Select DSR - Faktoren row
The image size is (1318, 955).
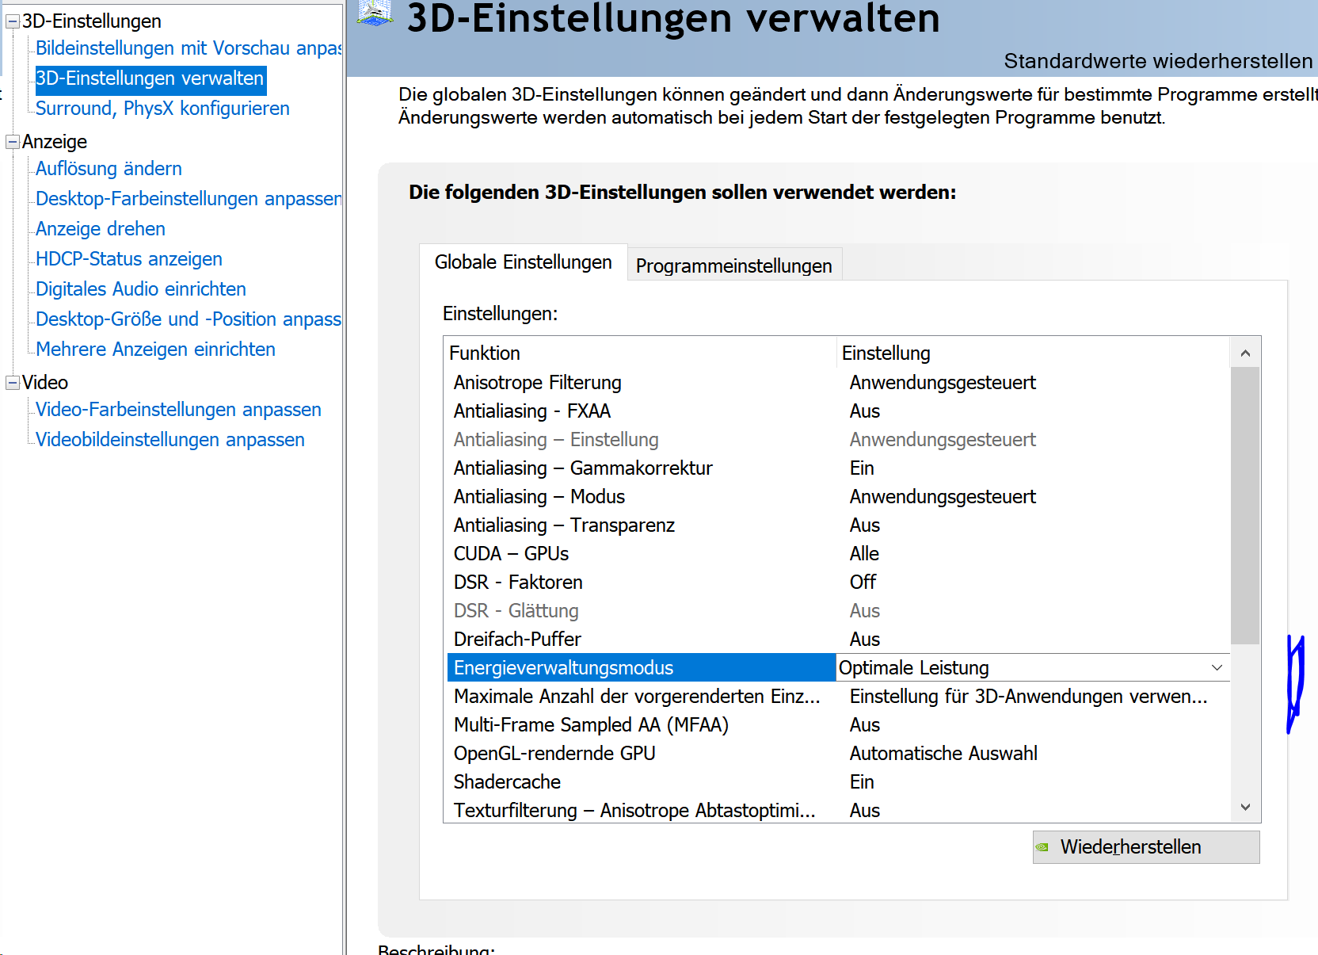(838, 583)
